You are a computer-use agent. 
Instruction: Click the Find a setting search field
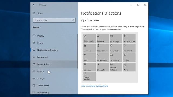click(54, 20)
